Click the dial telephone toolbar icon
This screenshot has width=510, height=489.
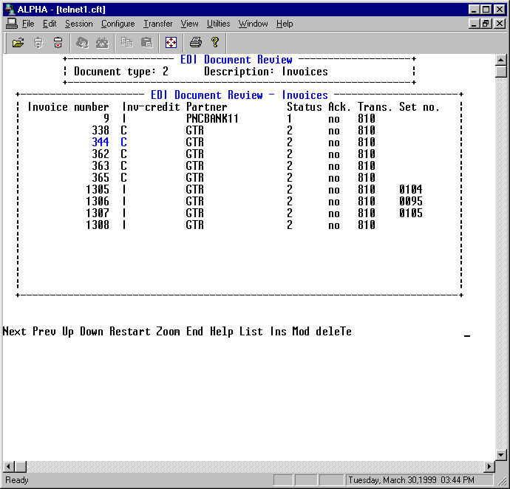(x=101, y=43)
